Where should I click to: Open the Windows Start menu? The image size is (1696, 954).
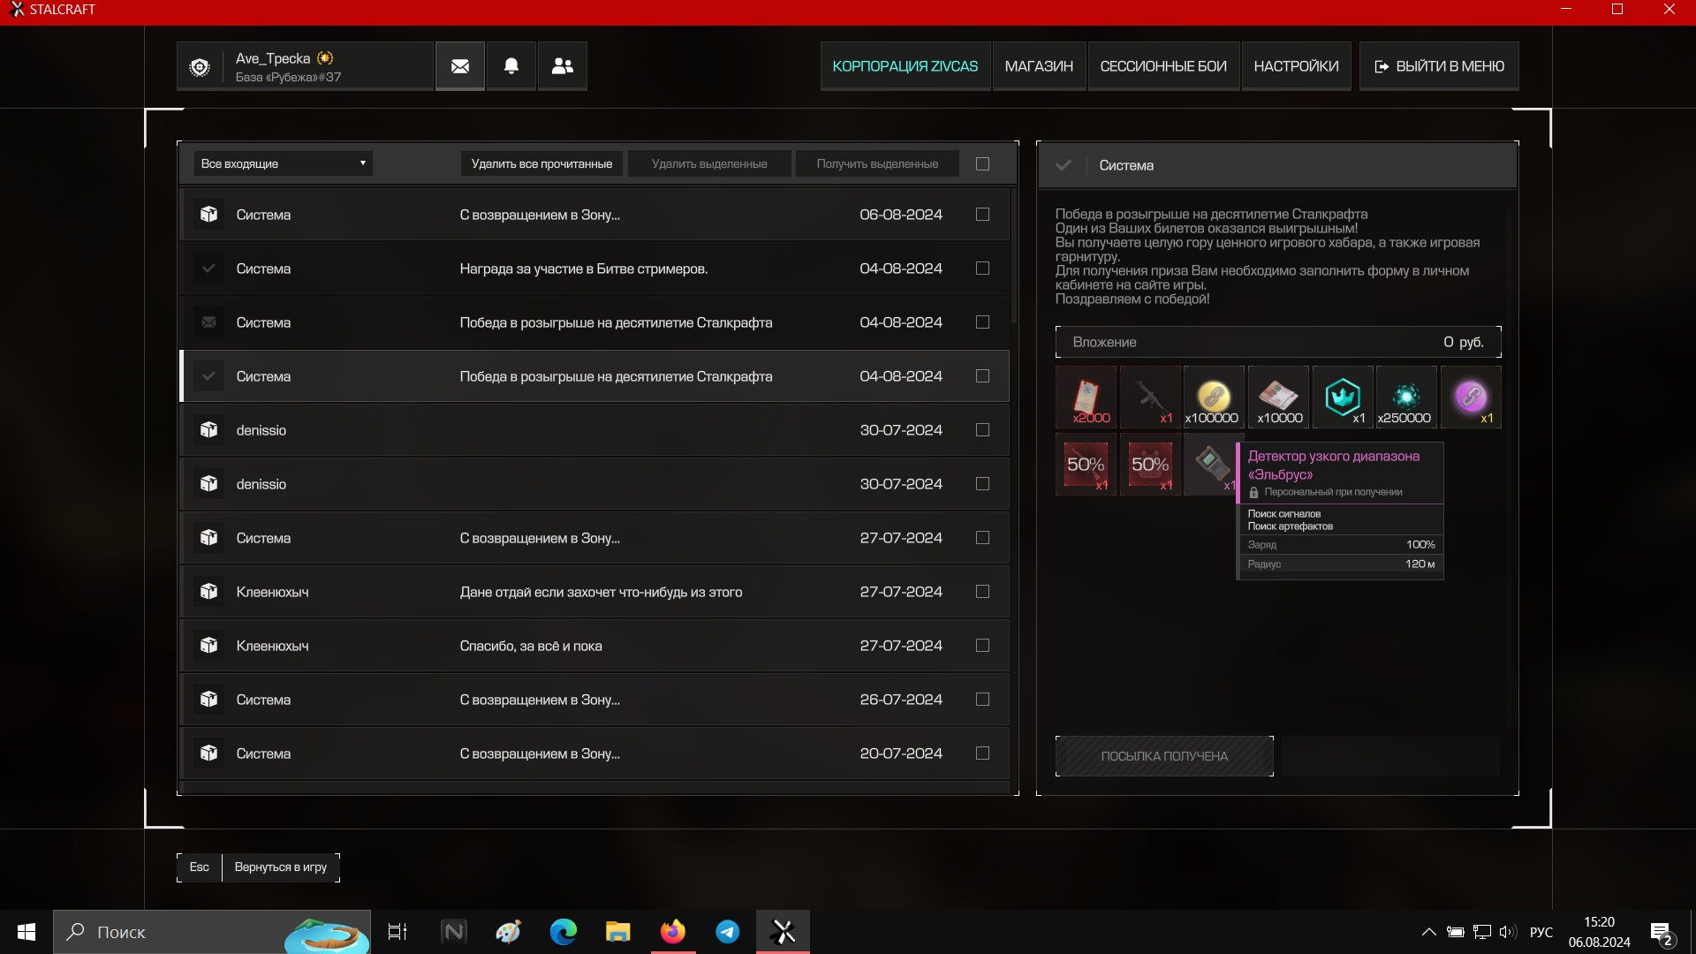point(26,932)
